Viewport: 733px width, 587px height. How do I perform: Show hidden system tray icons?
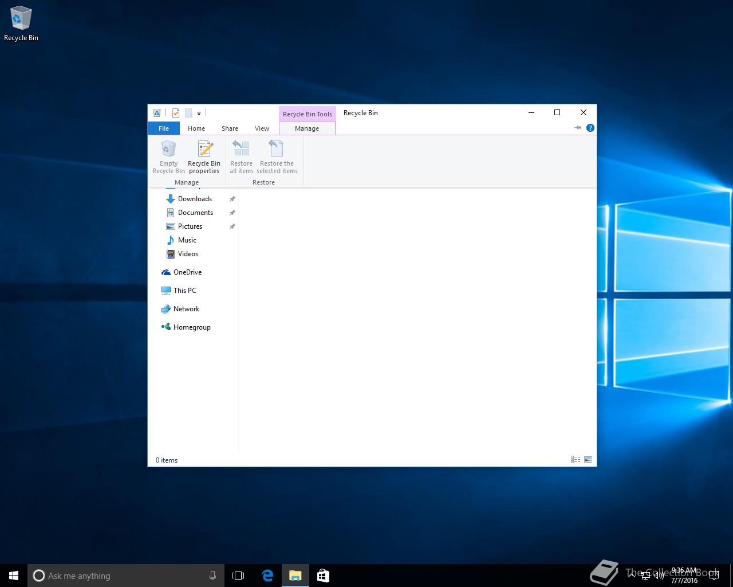(x=631, y=576)
